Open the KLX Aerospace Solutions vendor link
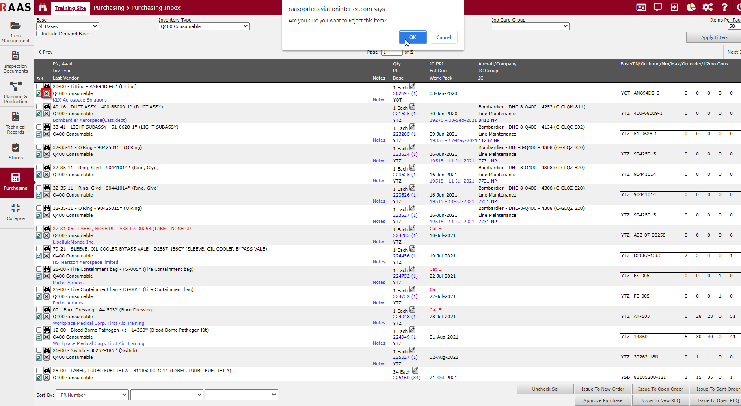The width and height of the screenshot is (741, 406). coord(80,100)
